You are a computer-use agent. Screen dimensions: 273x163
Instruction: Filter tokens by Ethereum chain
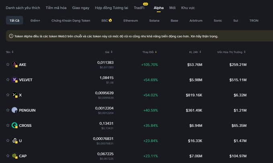[131, 21]
